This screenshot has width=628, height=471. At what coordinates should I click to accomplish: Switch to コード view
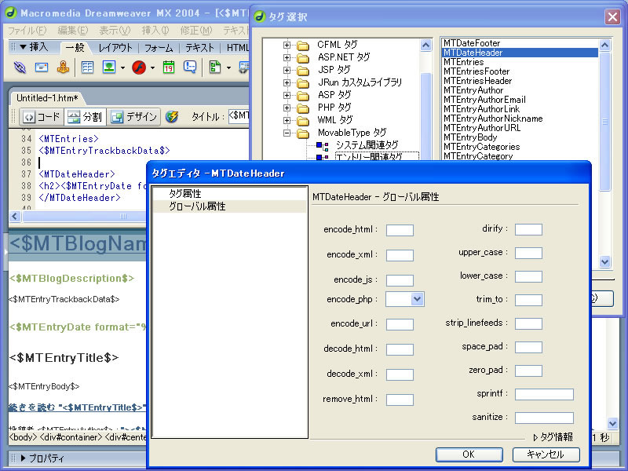tap(41, 117)
